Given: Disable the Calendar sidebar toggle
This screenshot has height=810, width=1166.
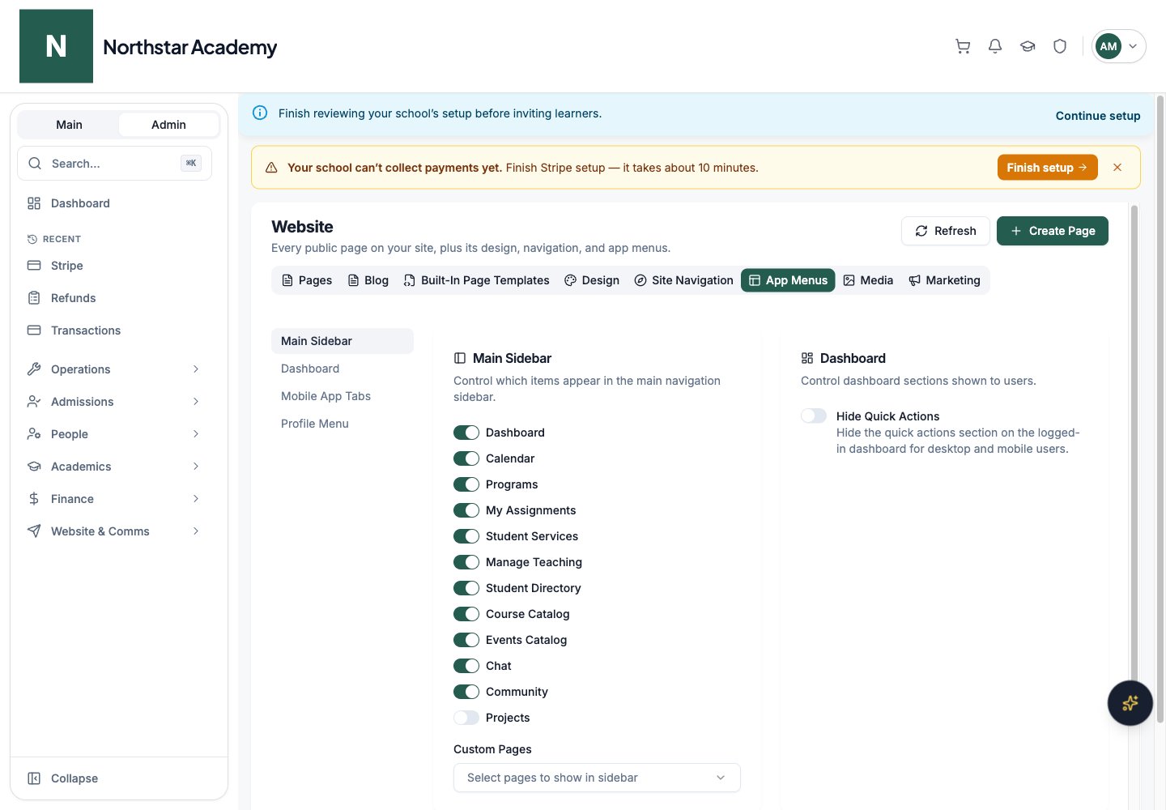Looking at the screenshot, I should click(x=466, y=458).
